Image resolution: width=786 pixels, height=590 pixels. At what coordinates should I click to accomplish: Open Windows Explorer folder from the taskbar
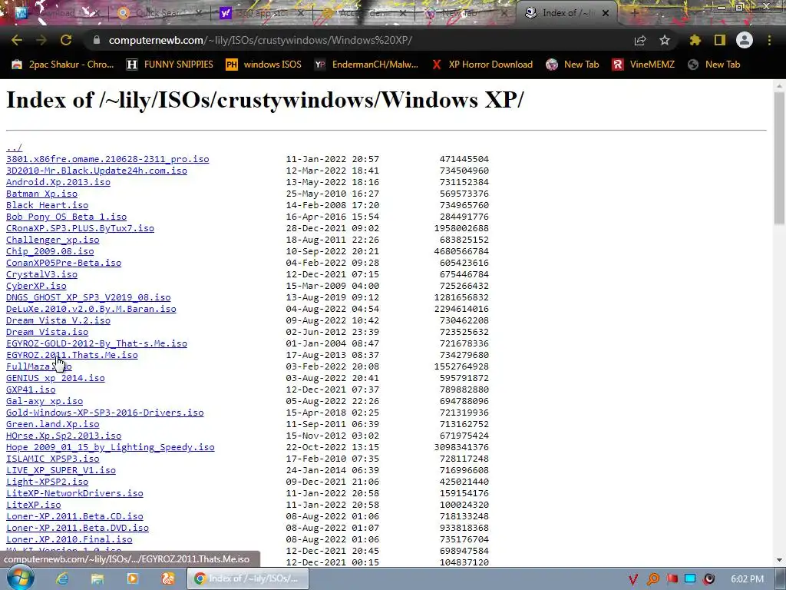(x=97, y=578)
